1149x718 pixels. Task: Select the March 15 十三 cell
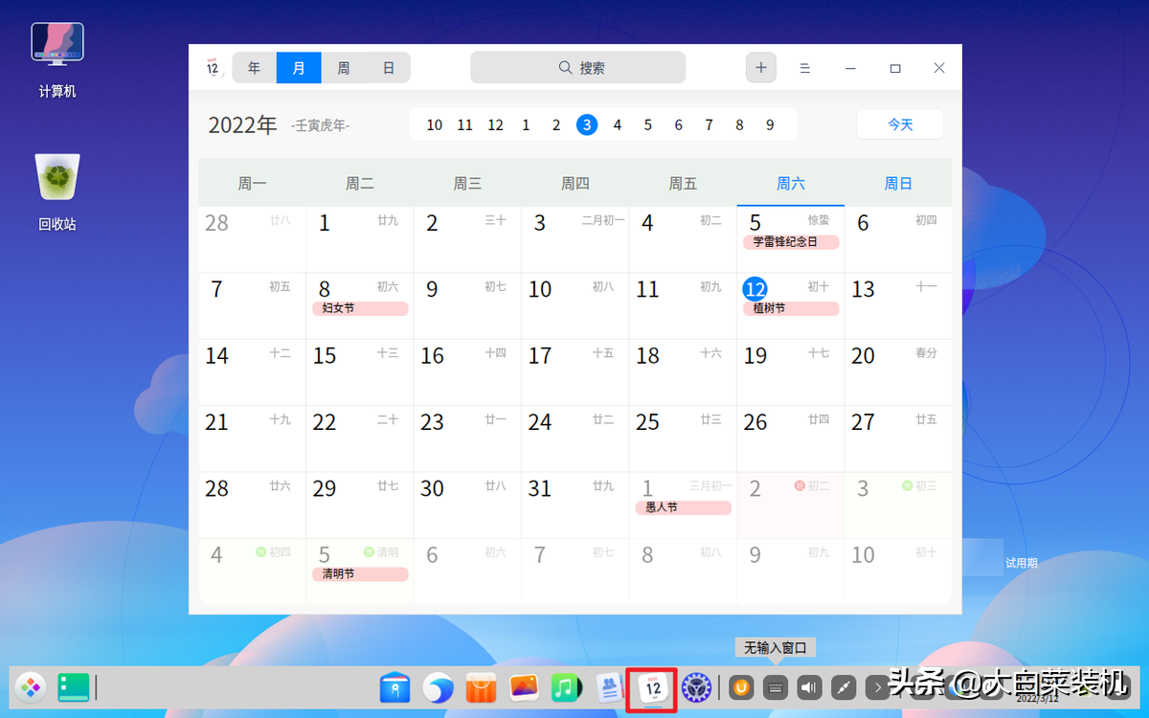tap(360, 371)
